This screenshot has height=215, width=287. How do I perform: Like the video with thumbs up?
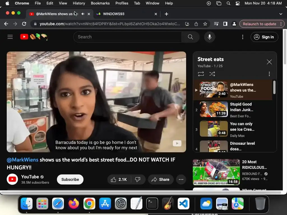119,179
